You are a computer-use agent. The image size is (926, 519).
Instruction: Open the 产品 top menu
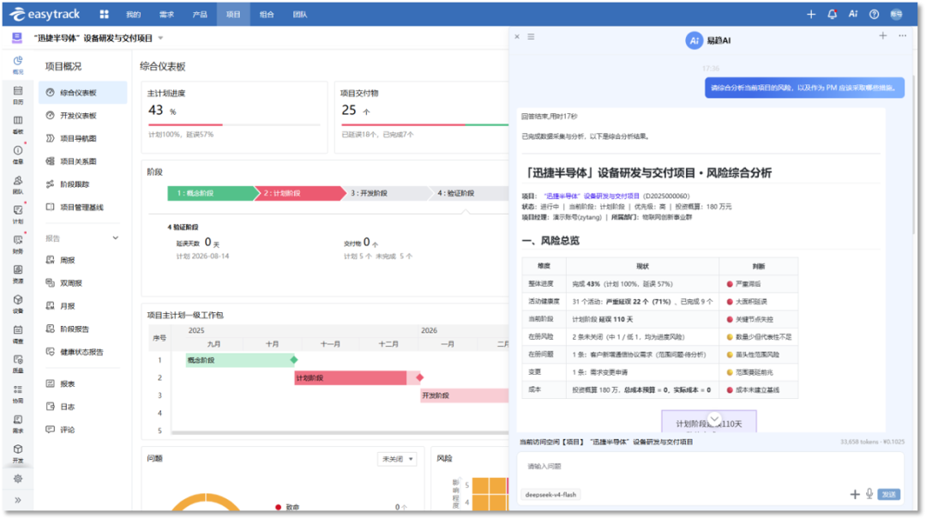click(200, 15)
